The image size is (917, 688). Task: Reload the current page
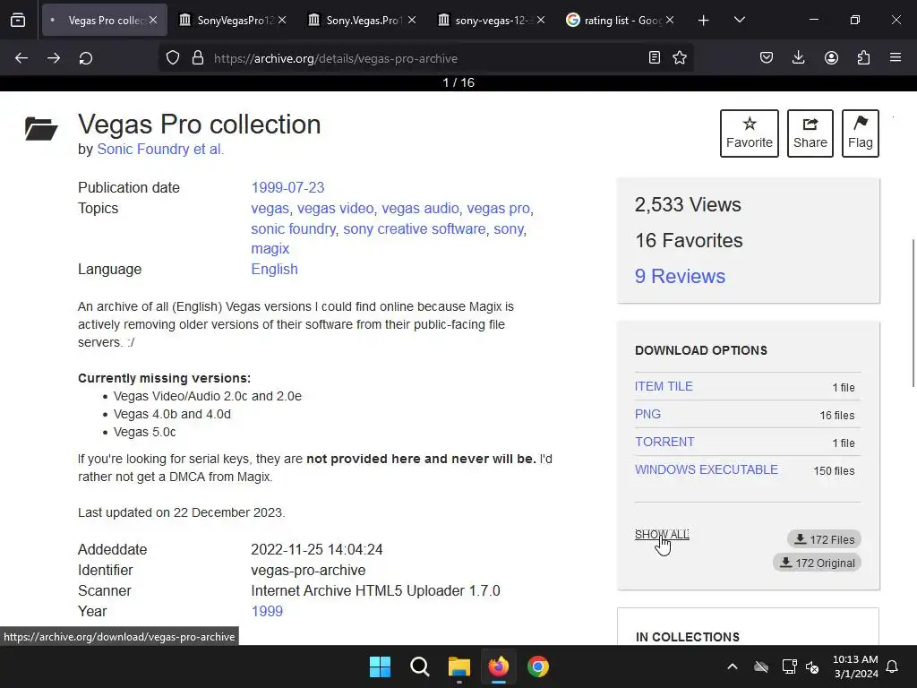click(86, 58)
